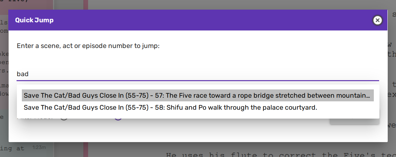Select the purple-outlined filter radio button
Viewport: 396px width, 157px height.
[118, 118]
